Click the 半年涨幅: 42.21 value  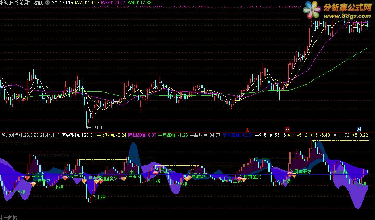[237, 135]
